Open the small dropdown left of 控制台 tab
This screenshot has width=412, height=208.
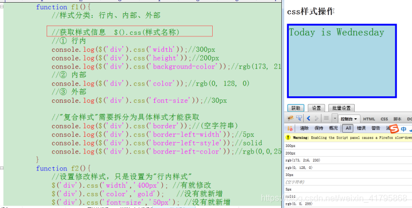[335, 119]
